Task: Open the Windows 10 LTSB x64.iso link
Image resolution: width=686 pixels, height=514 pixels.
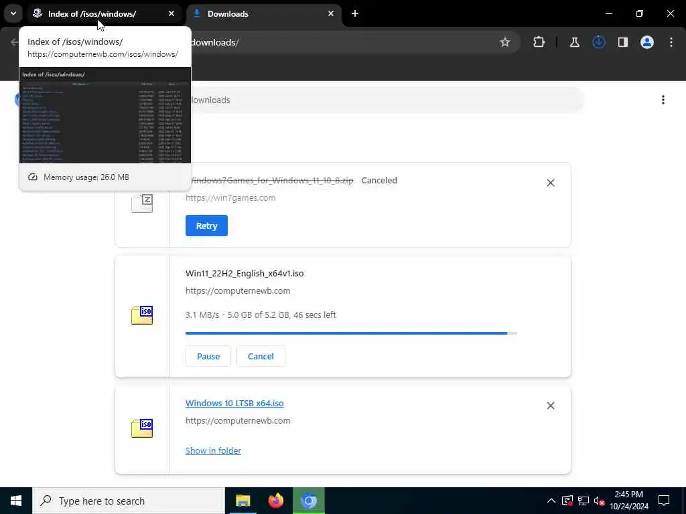Action: point(234,403)
